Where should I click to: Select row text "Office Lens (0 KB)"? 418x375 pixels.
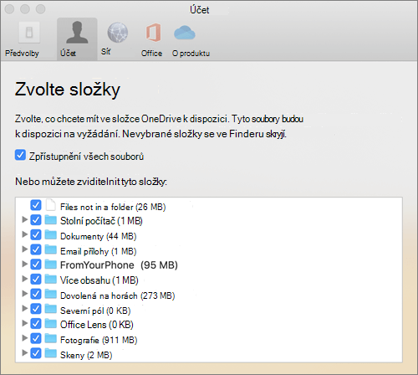97,325
